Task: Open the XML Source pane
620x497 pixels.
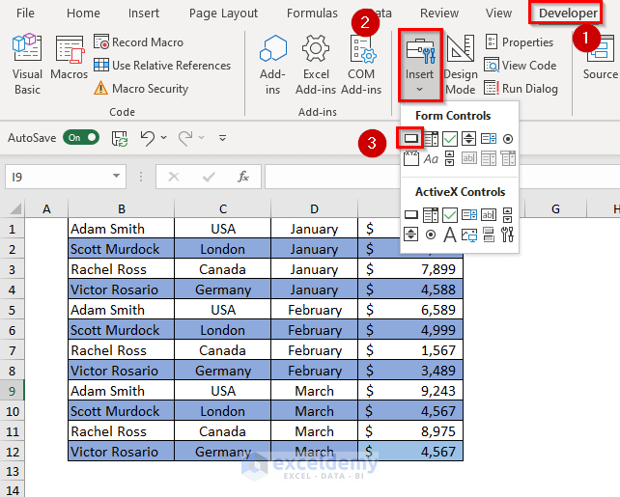Action: [x=601, y=59]
